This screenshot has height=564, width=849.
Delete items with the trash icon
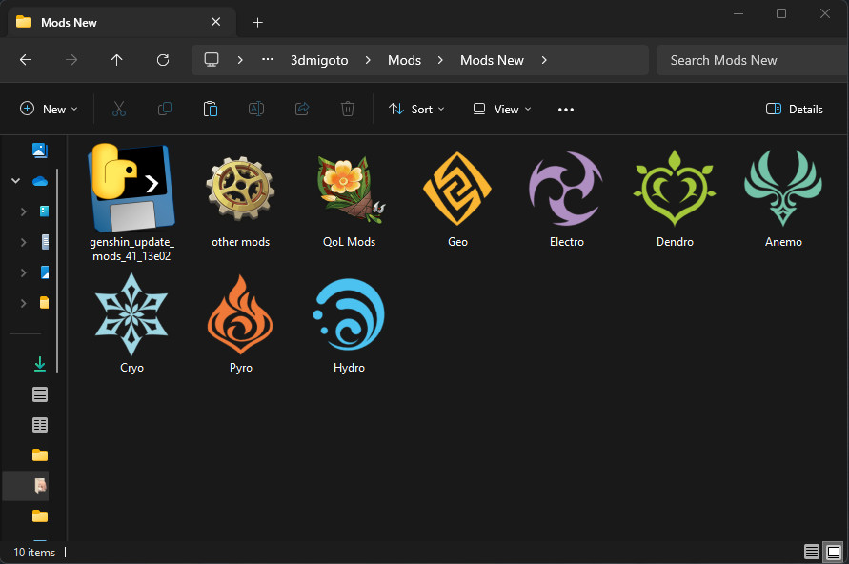347,109
